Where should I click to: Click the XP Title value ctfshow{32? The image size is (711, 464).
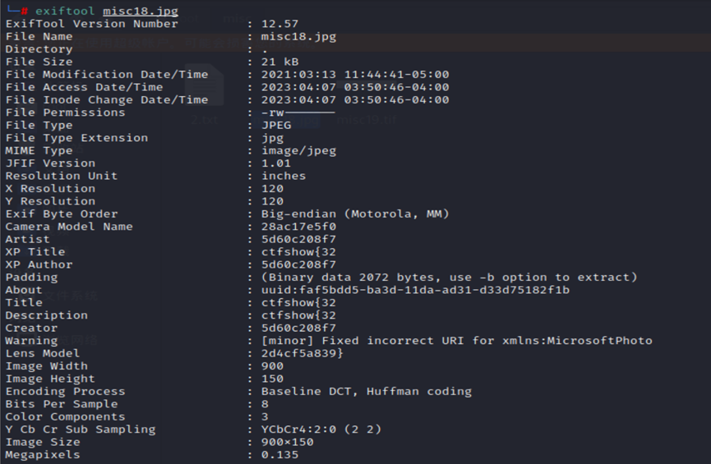pyautogui.click(x=298, y=252)
